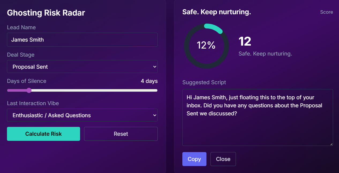Click the Lead Name input field

[x=82, y=40]
